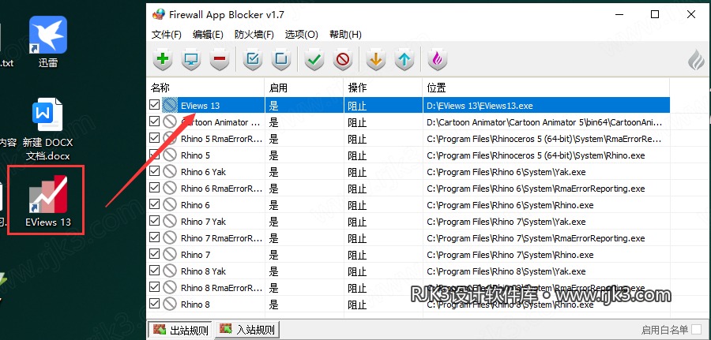Close the Firewall App Blocker window
The width and height of the screenshot is (711, 340).
tap(691, 14)
